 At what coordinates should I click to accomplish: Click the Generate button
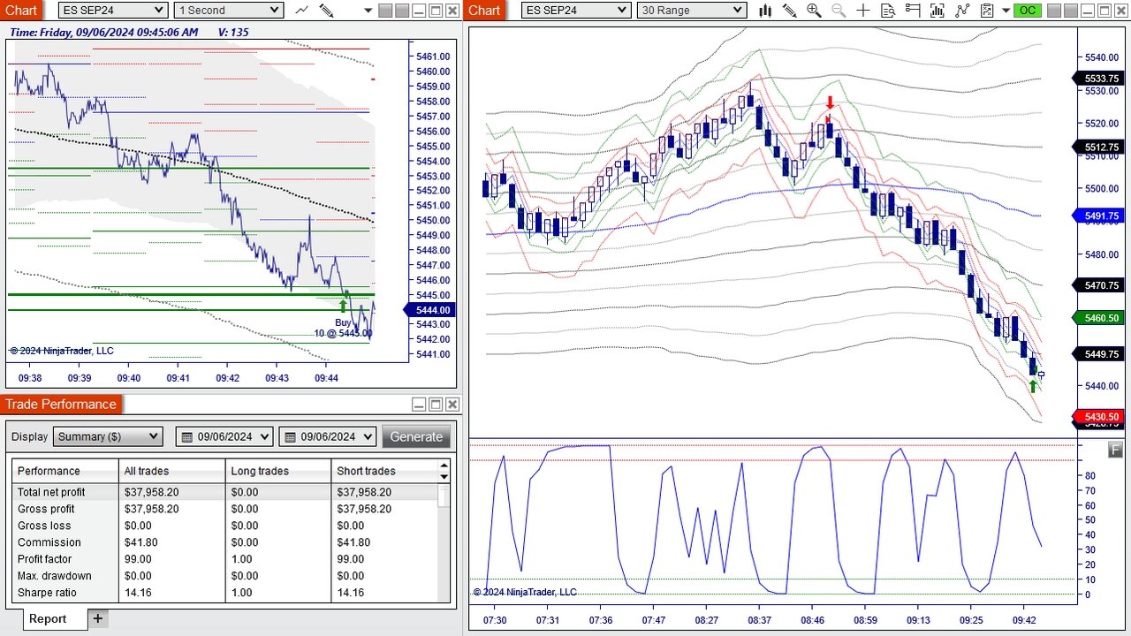tap(416, 436)
